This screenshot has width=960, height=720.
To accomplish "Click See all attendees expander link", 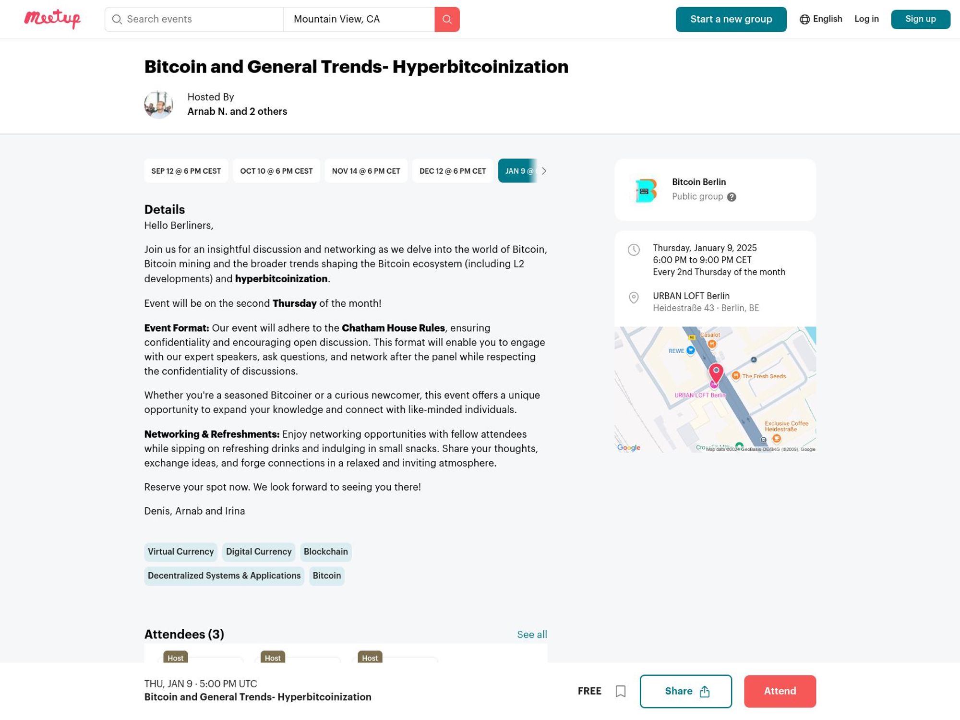I will point(531,634).
